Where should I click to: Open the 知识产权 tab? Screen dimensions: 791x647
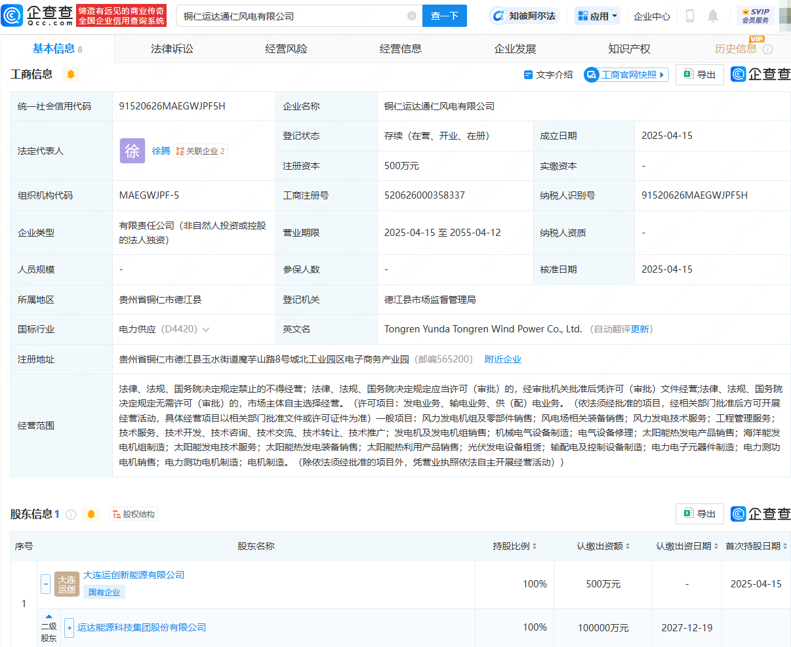pos(629,49)
